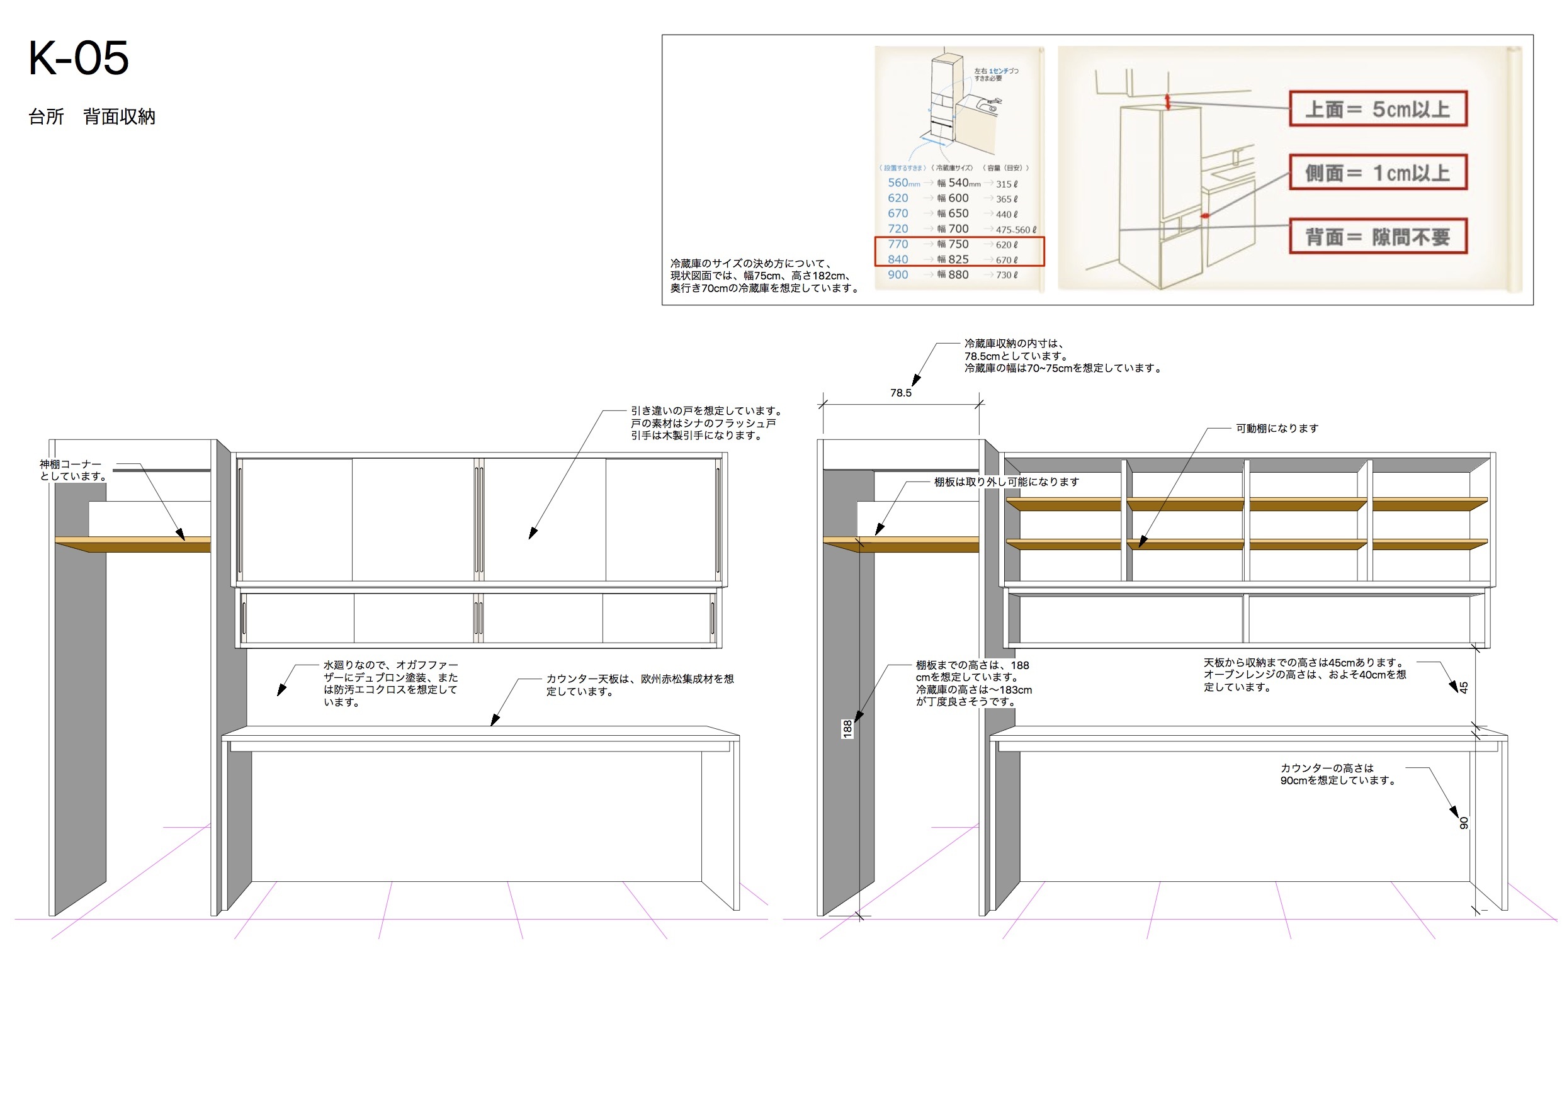
Task: Click the "上面= 5cm以上" label box
Action: pyautogui.click(x=1378, y=109)
